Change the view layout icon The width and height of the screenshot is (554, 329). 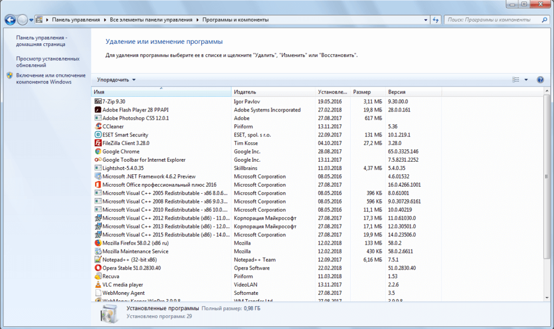pos(516,80)
